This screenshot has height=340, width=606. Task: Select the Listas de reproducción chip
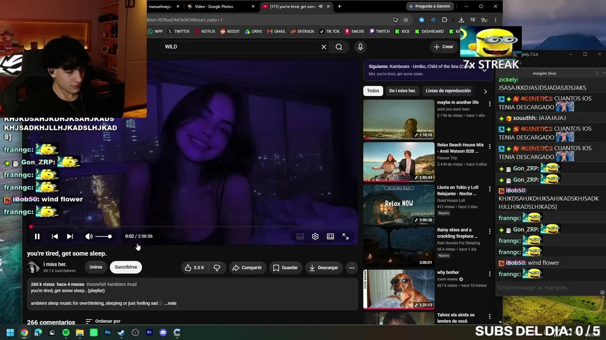(x=448, y=91)
